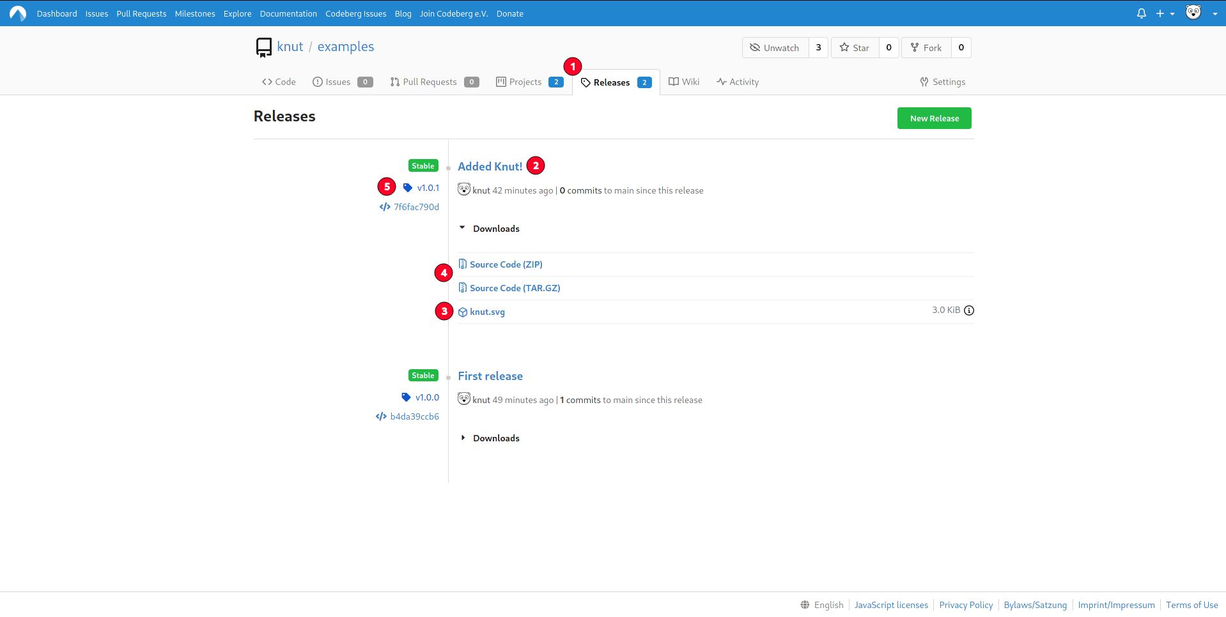
Task: Click the language globe icon in footer
Action: coord(805,605)
